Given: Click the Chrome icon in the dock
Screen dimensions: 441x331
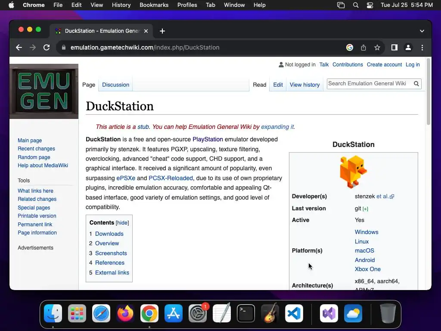Looking at the screenshot, I should coord(149,313).
